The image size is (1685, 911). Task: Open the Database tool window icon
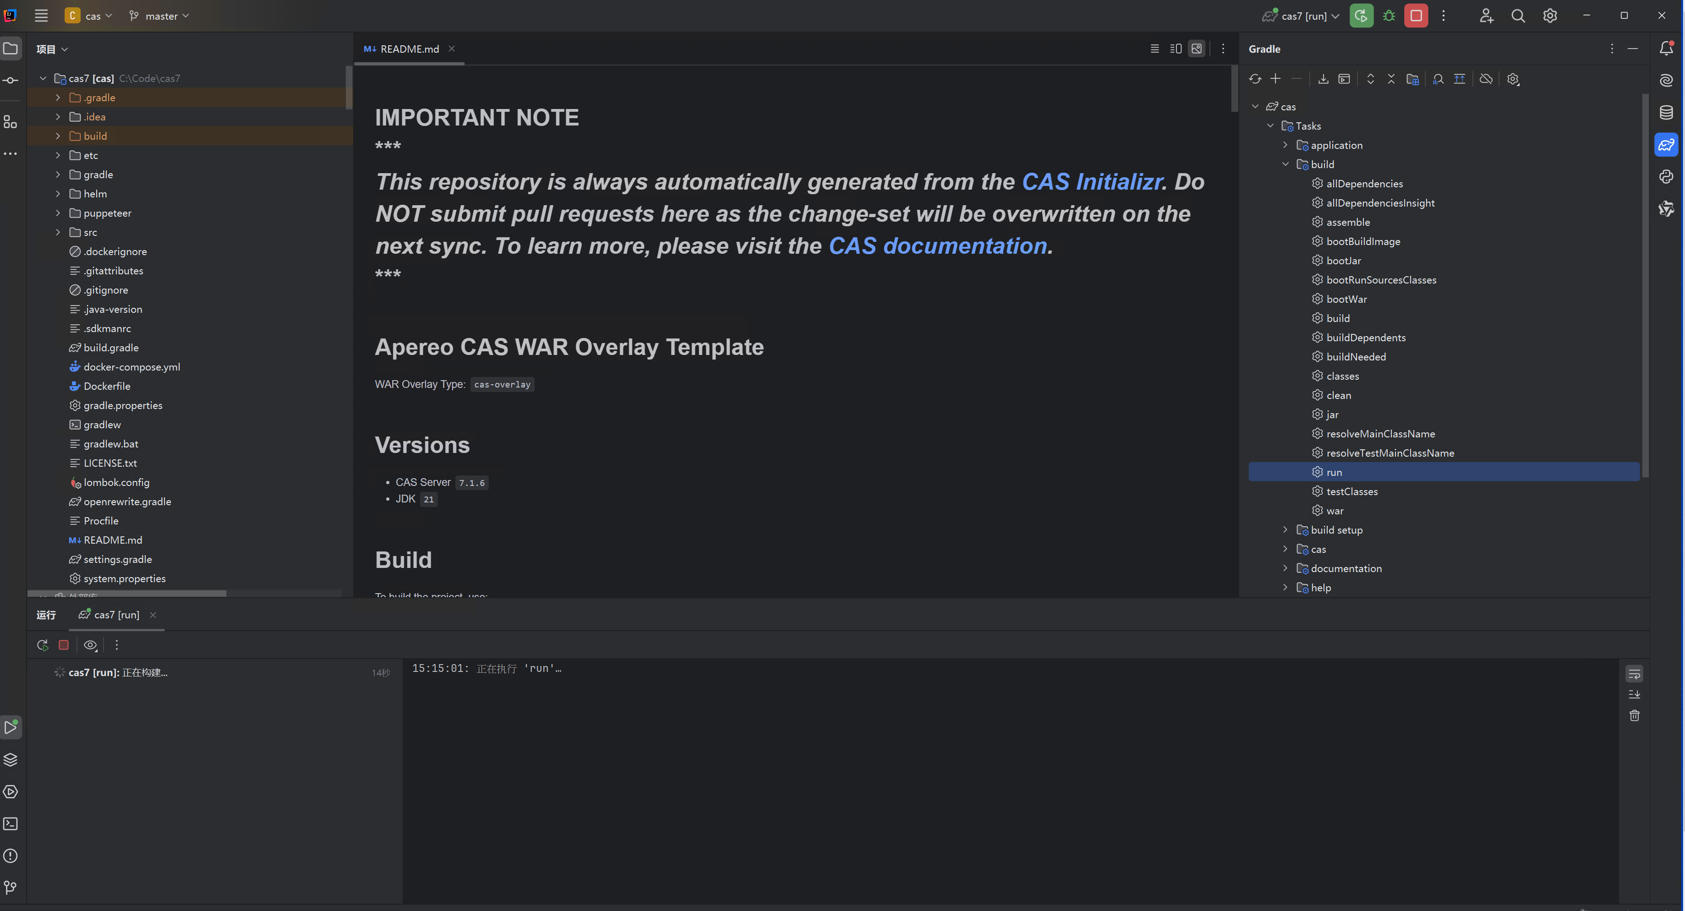click(1666, 113)
